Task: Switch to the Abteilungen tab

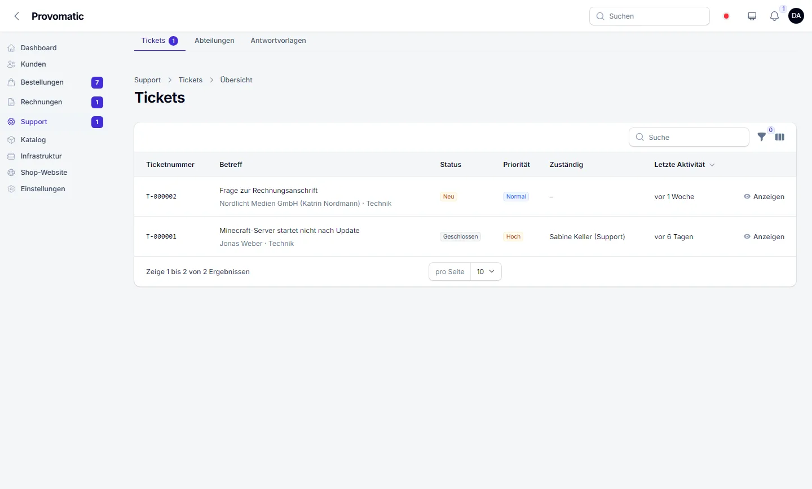Action: point(214,41)
